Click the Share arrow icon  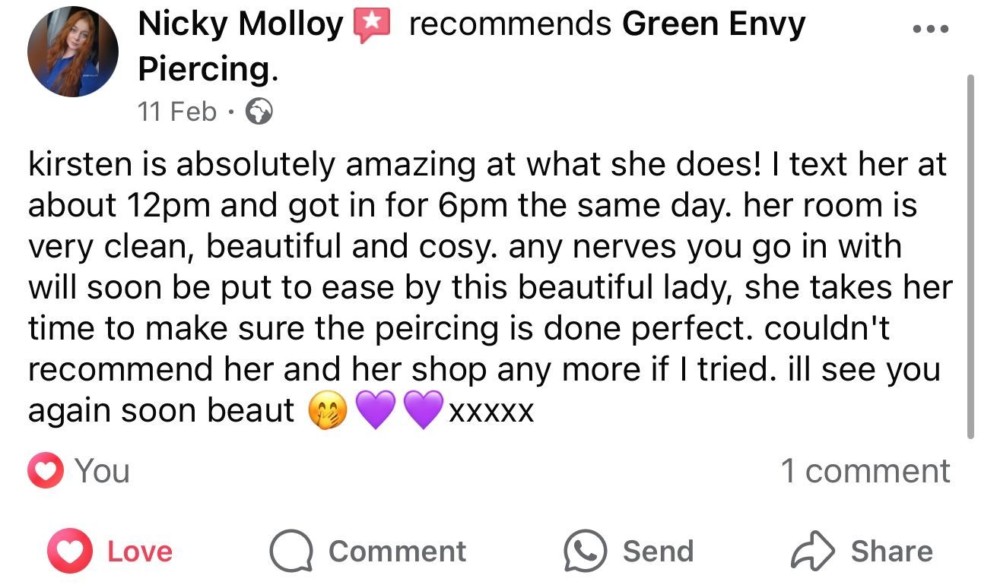coord(813,552)
